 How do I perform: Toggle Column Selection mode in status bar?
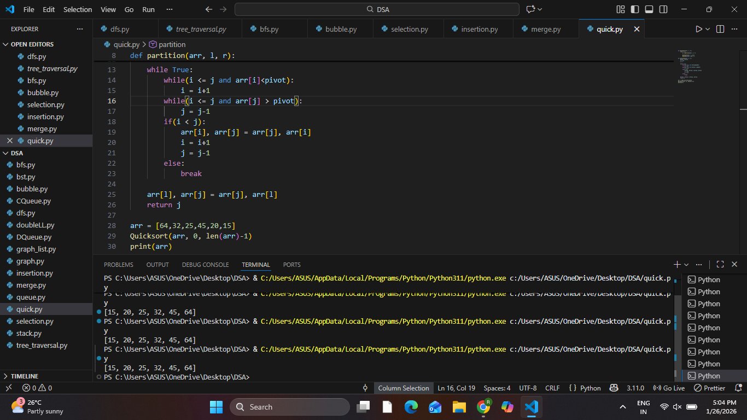(403, 388)
